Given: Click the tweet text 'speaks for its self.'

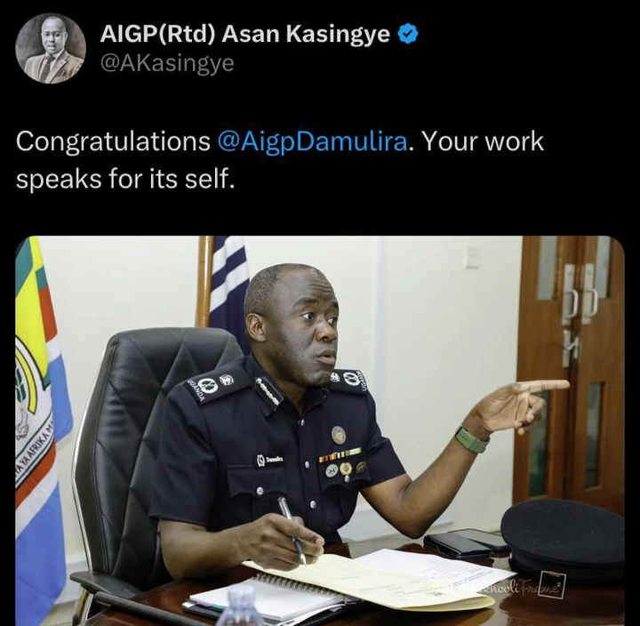Looking at the screenshot, I should click(125, 179).
